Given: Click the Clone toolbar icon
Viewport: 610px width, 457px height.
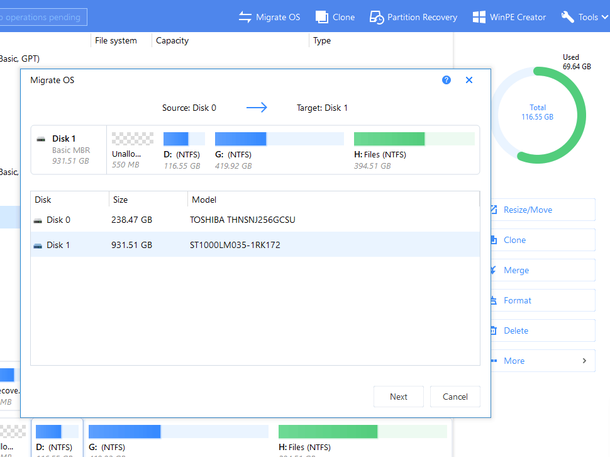Looking at the screenshot, I should point(322,17).
